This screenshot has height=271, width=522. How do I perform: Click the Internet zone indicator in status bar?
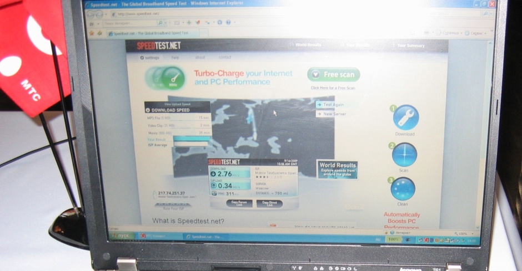click(x=401, y=233)
